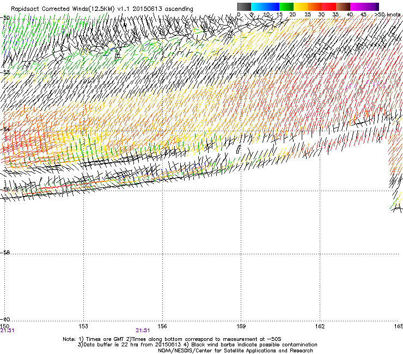Choose the magenta 40-45 knot legend segment
The height and width of the screenshot is (354, 403).
coord(357,7)
